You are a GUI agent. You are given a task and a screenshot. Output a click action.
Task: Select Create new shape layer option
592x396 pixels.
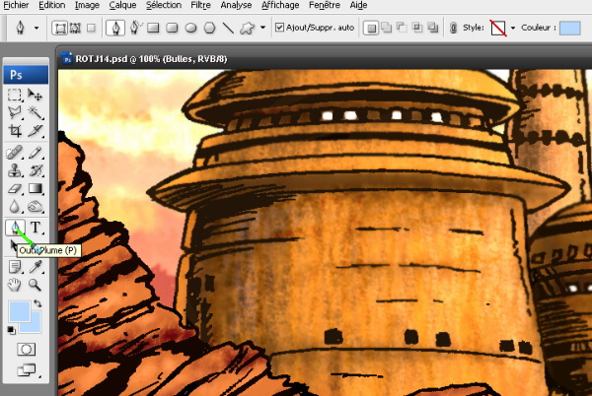click(x=371, y=28)
